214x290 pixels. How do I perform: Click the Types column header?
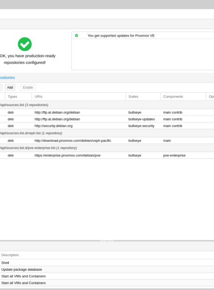[18, 96]
